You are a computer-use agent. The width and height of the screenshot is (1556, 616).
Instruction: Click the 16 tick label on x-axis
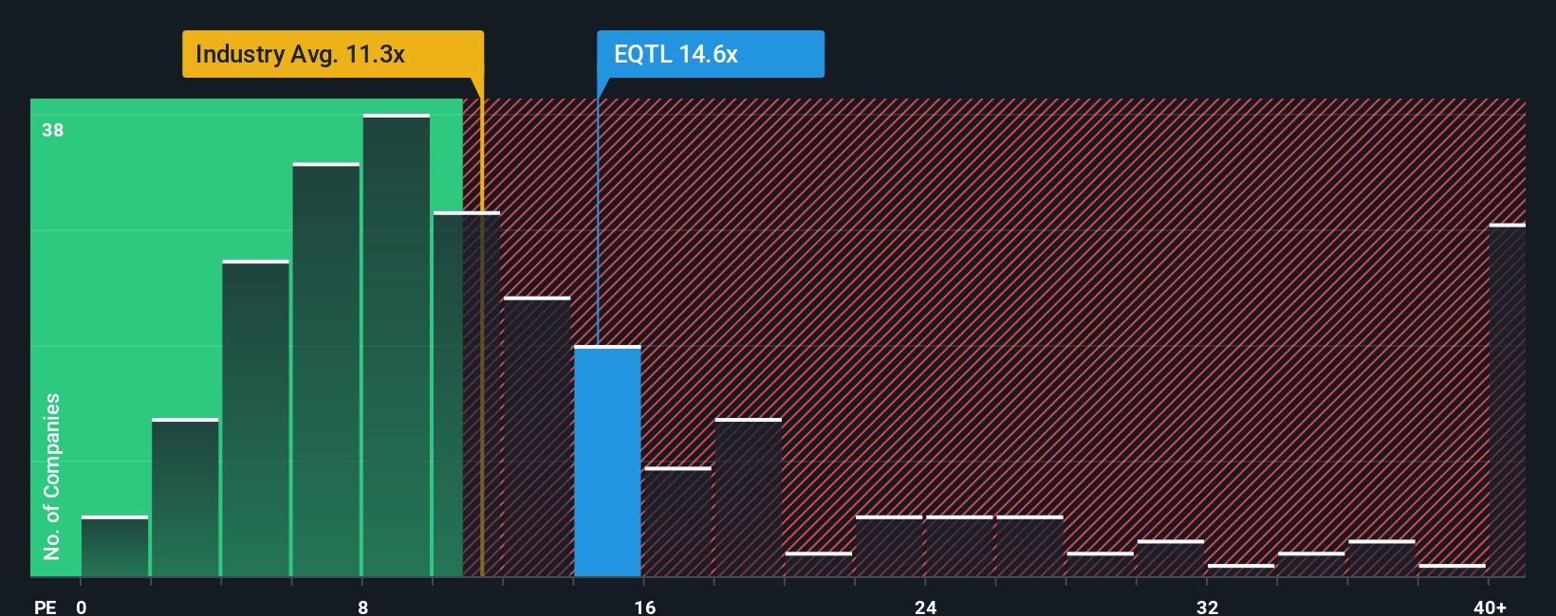point(644,607)
